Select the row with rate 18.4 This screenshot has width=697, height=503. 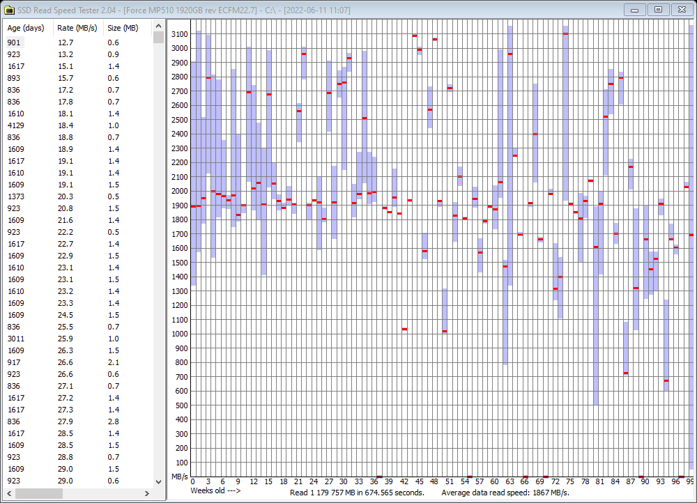(78, 125)
